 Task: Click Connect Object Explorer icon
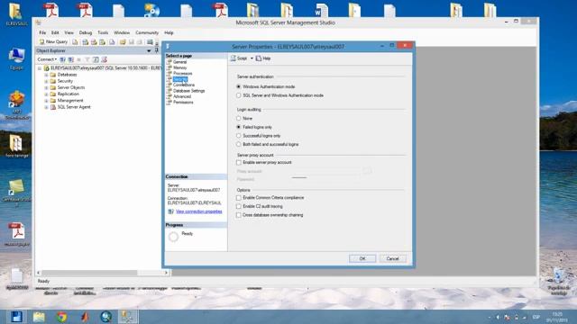[x=62, y=59]
